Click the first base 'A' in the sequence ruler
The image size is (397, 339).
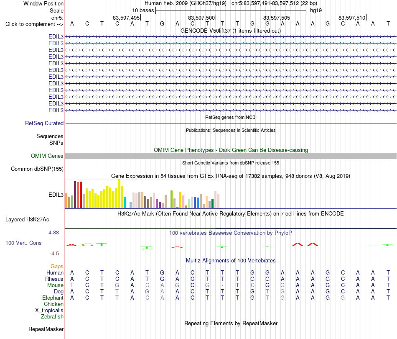(72, 24)
